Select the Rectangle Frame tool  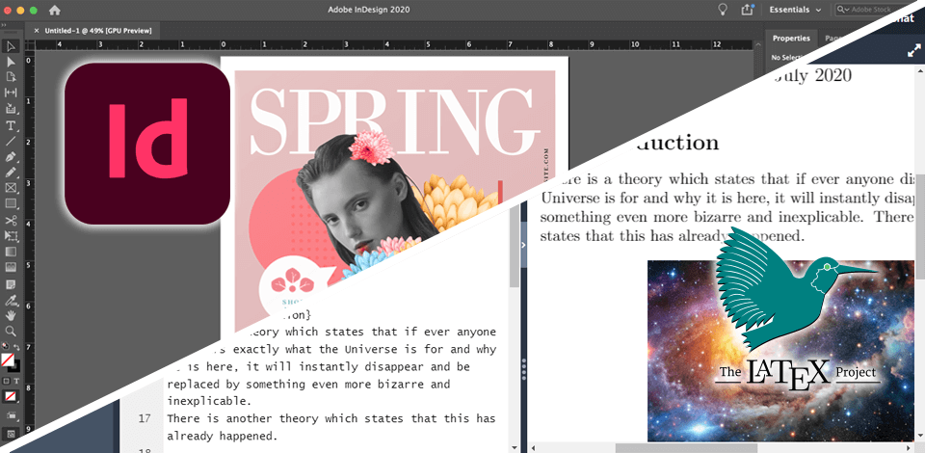point(11,188)
